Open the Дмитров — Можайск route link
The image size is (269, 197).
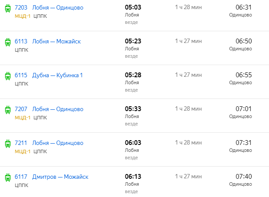[60, 177]
